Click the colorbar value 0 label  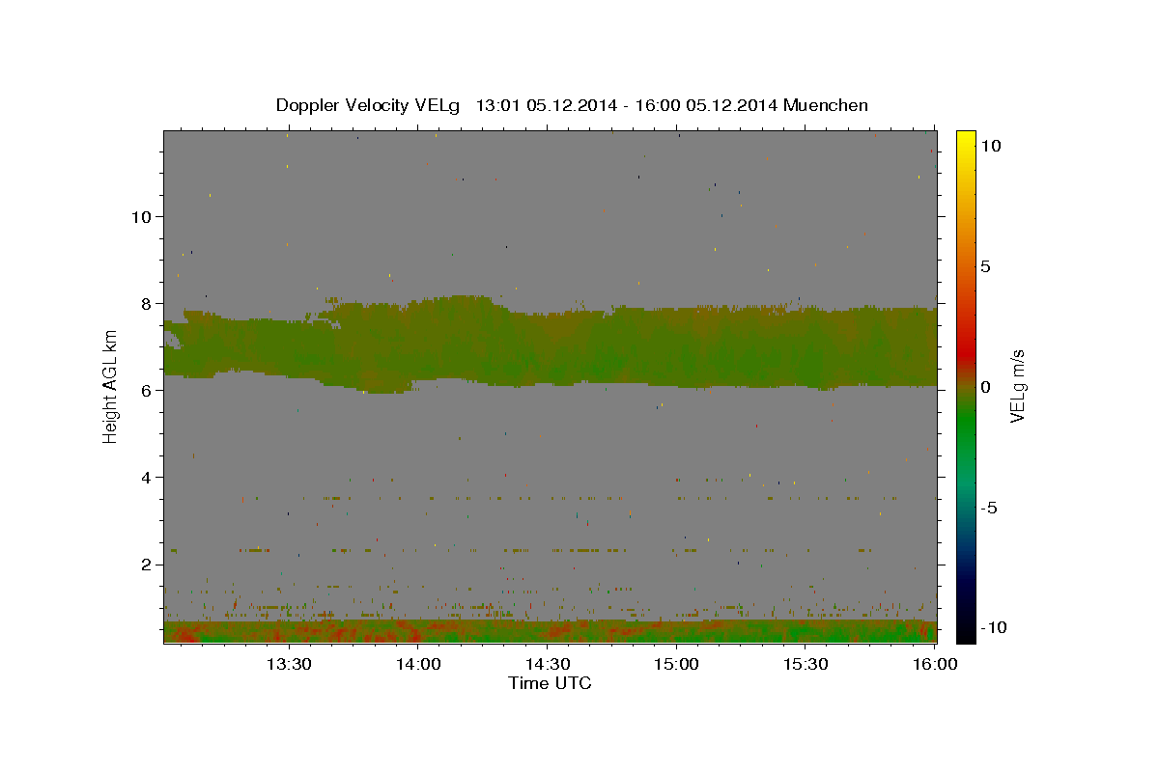pyautogui.click(x=985, y=387)
